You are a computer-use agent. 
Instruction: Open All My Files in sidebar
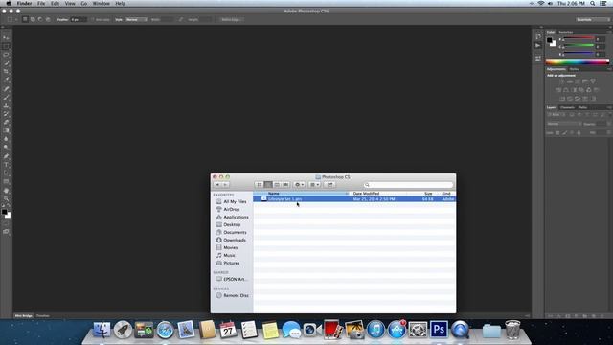tap(235, 202)
